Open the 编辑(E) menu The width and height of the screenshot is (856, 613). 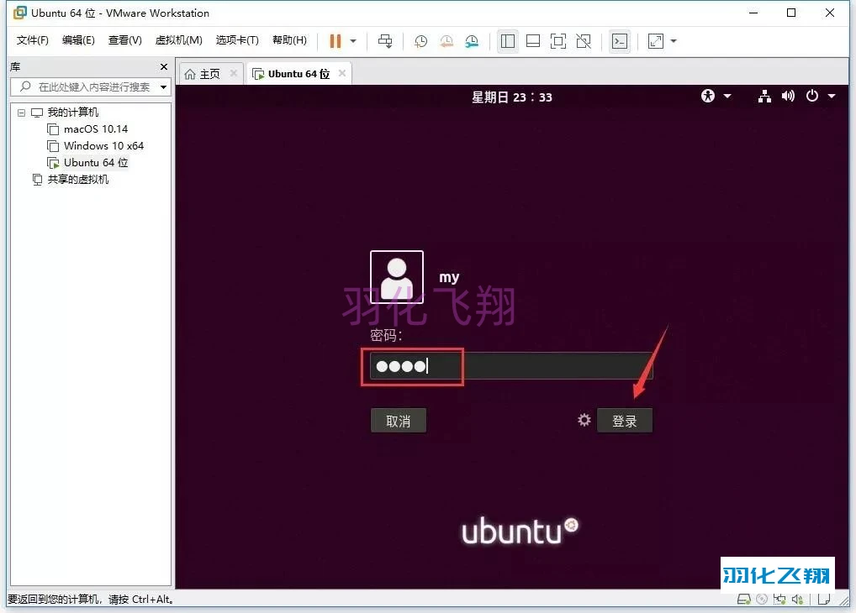coord(78,40)
